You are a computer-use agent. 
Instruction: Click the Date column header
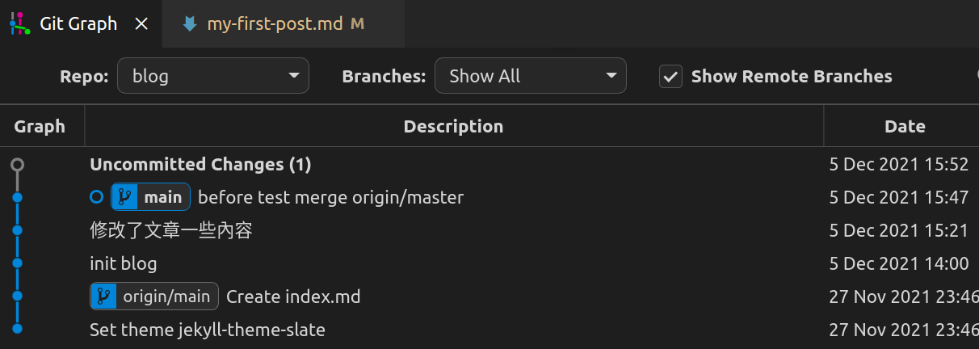[x=904, y=126]
